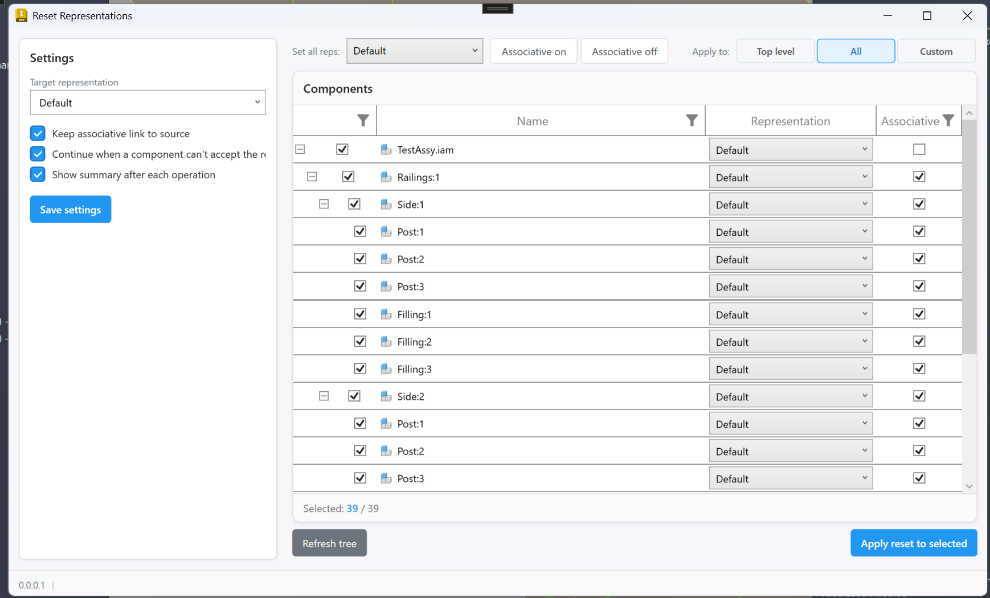This screenshot has height=598, width=990.
Task: Click the components list vertical scrollbar thumb
Action: coord(969,237)
